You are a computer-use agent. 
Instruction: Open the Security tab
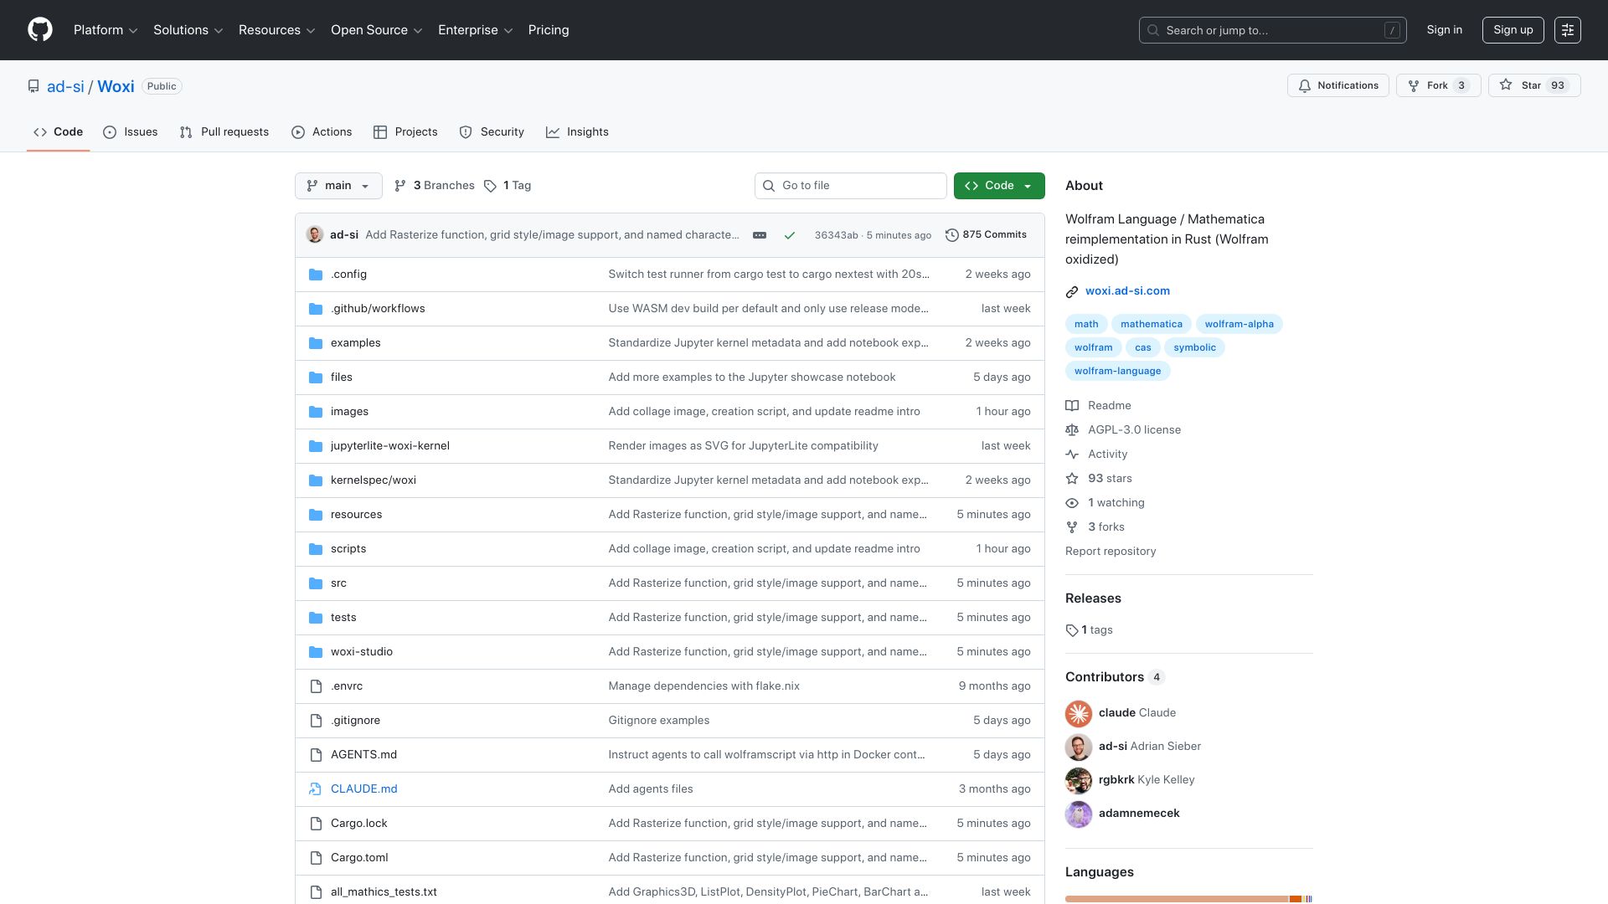coord(492,132)
